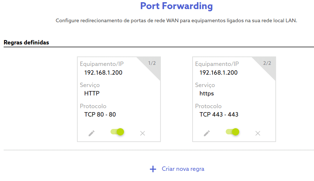Screen dimensions: 314x181
Task: Turn off the https rule toggle
Action: [x=233, y=132]
